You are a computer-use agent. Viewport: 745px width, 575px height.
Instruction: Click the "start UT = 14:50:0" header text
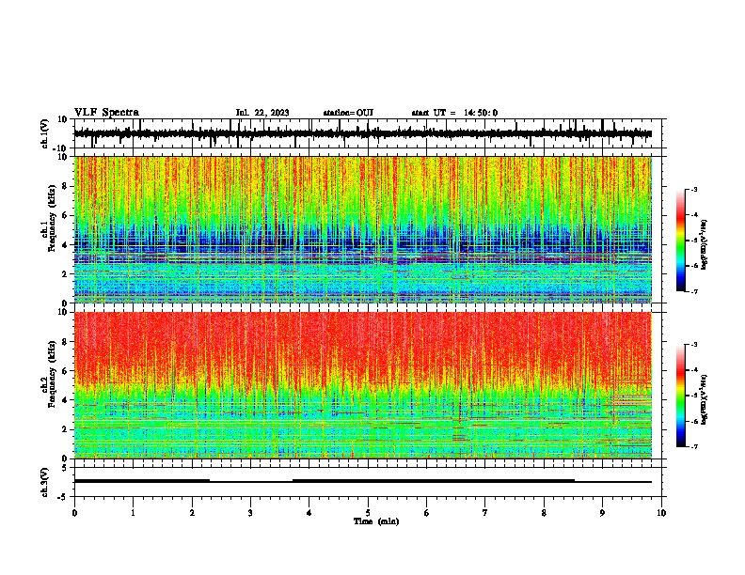[x=454, y=113]
